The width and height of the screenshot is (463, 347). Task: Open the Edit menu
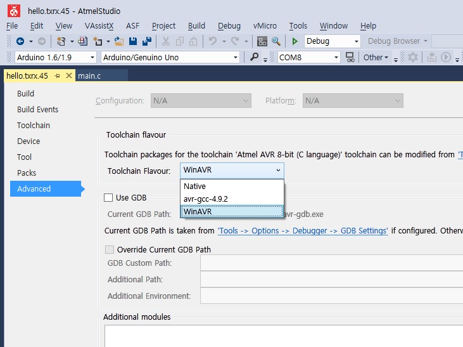point(37,26)
